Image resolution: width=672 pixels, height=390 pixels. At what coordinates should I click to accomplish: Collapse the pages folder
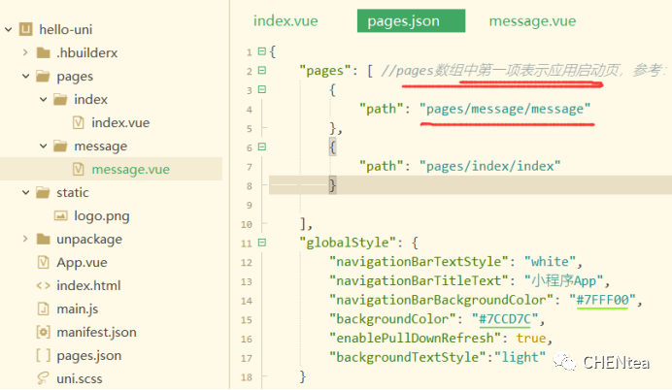25,76
